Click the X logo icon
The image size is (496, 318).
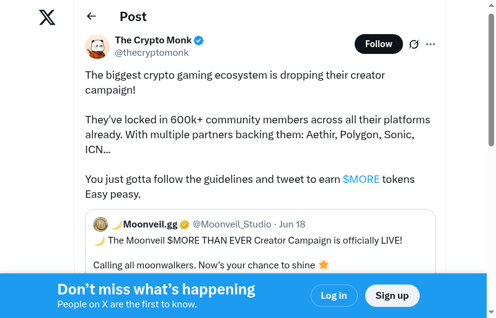tap(47, 17)
